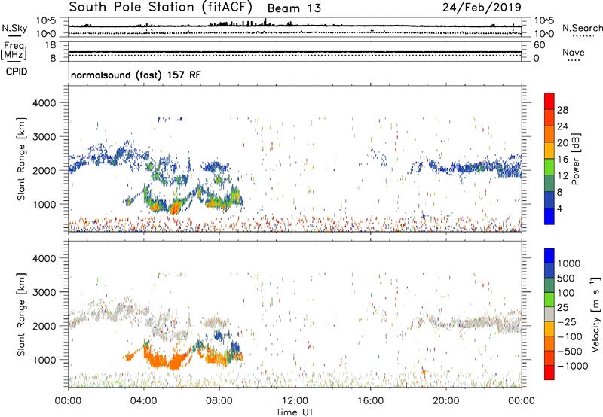This screenshot has width=603, height=417.
Task: Click the "CPID" row label
Action: [x=17, y=72]
